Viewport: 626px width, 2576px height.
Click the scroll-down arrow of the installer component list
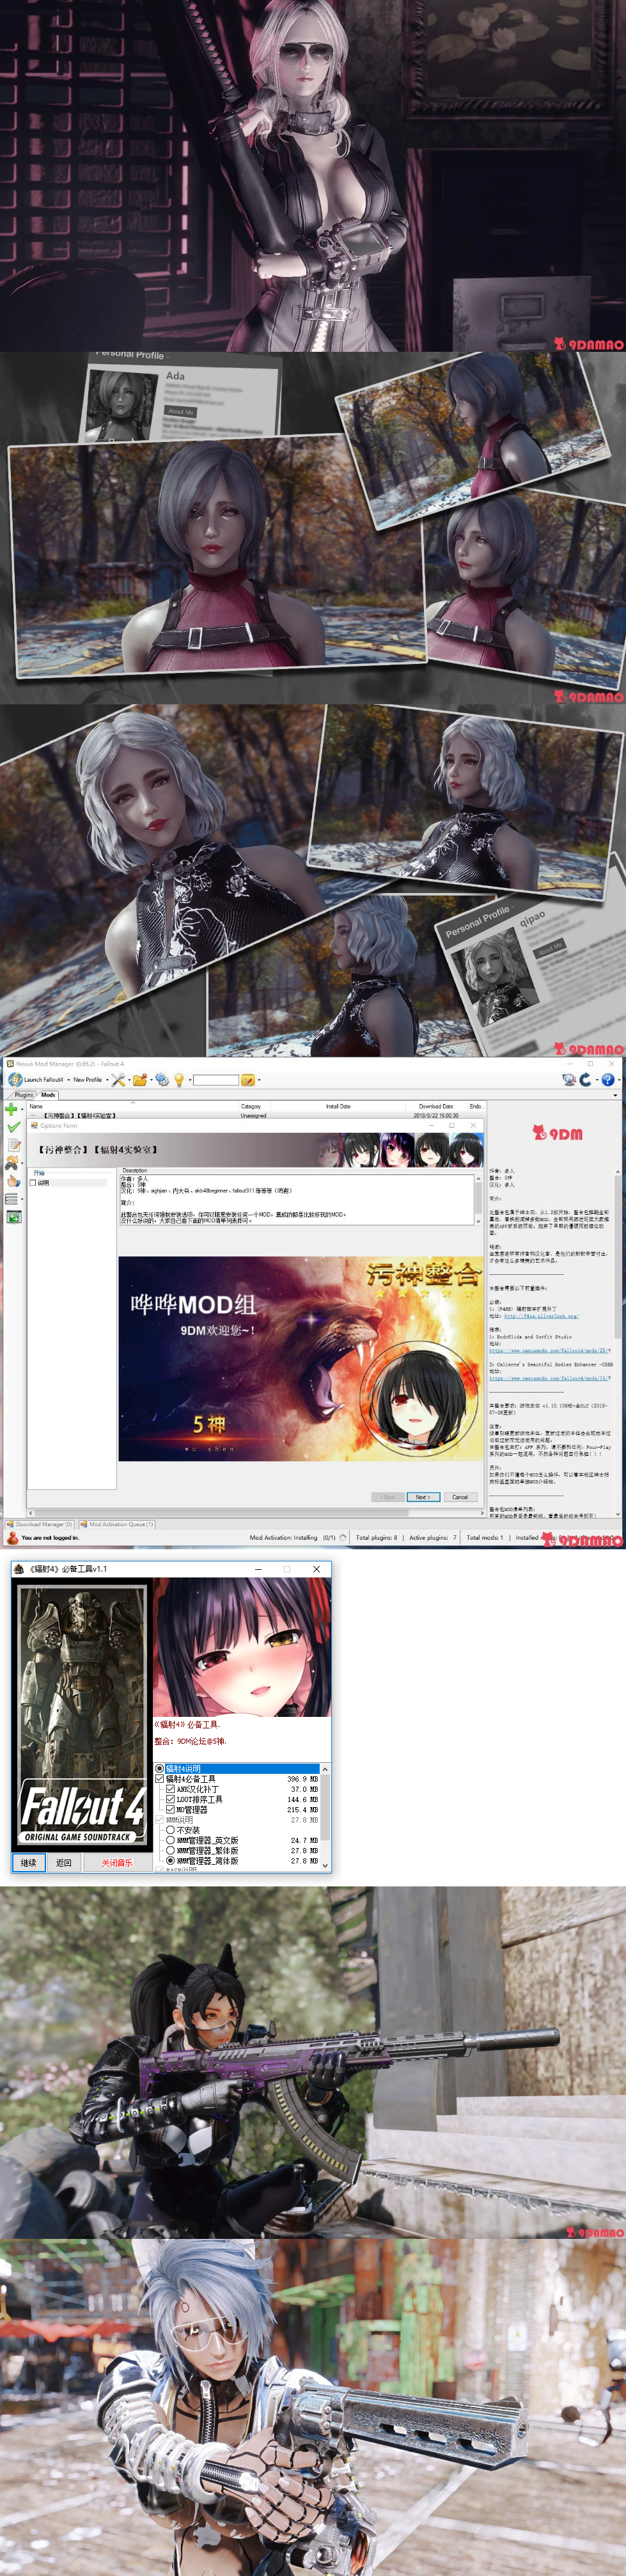pos(325,1866)
